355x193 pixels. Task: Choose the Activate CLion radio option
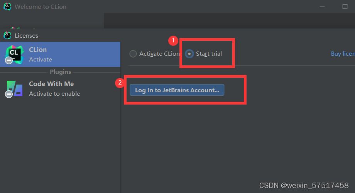133,54
